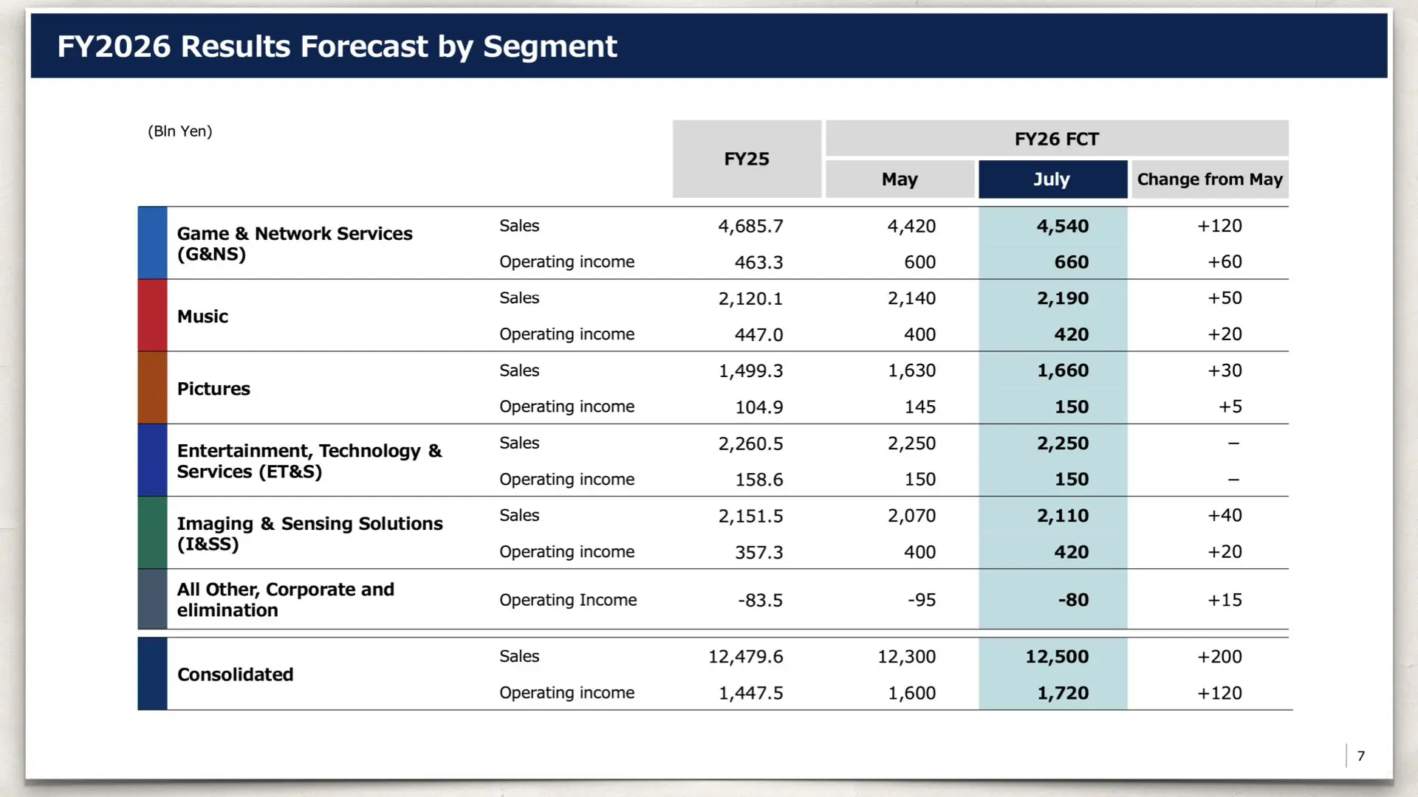Image resolution: width=1418 pixels, height=797 pixels.
Task: Click ET&S FY25 operating income 158.6
Action: click(x=759, y=480)
